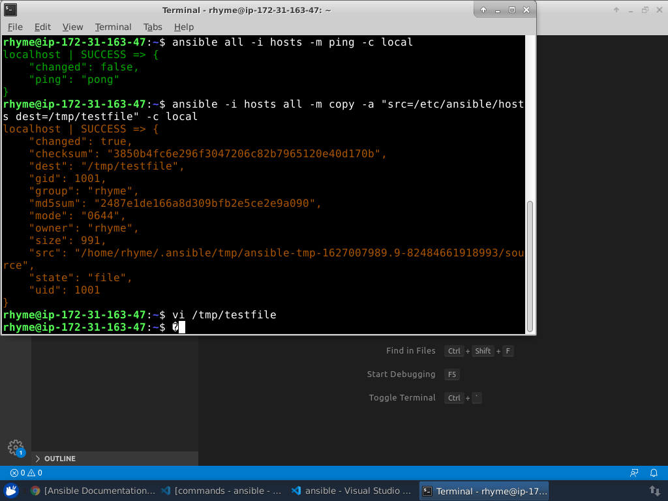Close the background VS Code window
The width and height of the screenshot is (668, 501).
point(659,10)
